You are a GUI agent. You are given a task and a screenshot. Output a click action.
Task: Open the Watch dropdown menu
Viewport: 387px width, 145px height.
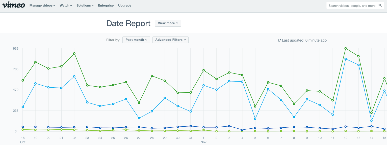pyautogui.click(x=66, y=6)
